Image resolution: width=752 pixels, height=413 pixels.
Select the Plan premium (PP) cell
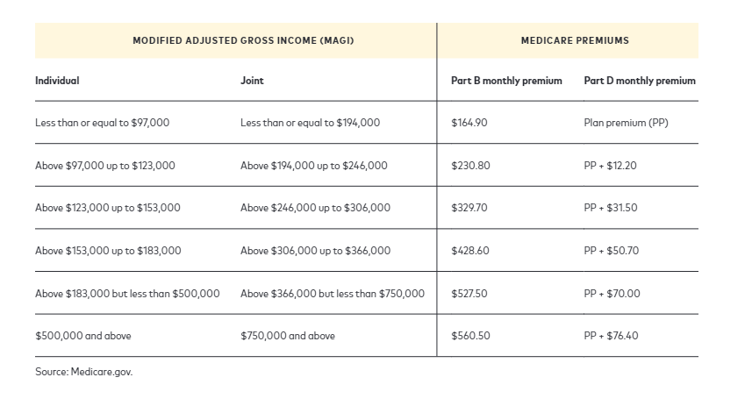pyautogui.click(x=626, y=123)
